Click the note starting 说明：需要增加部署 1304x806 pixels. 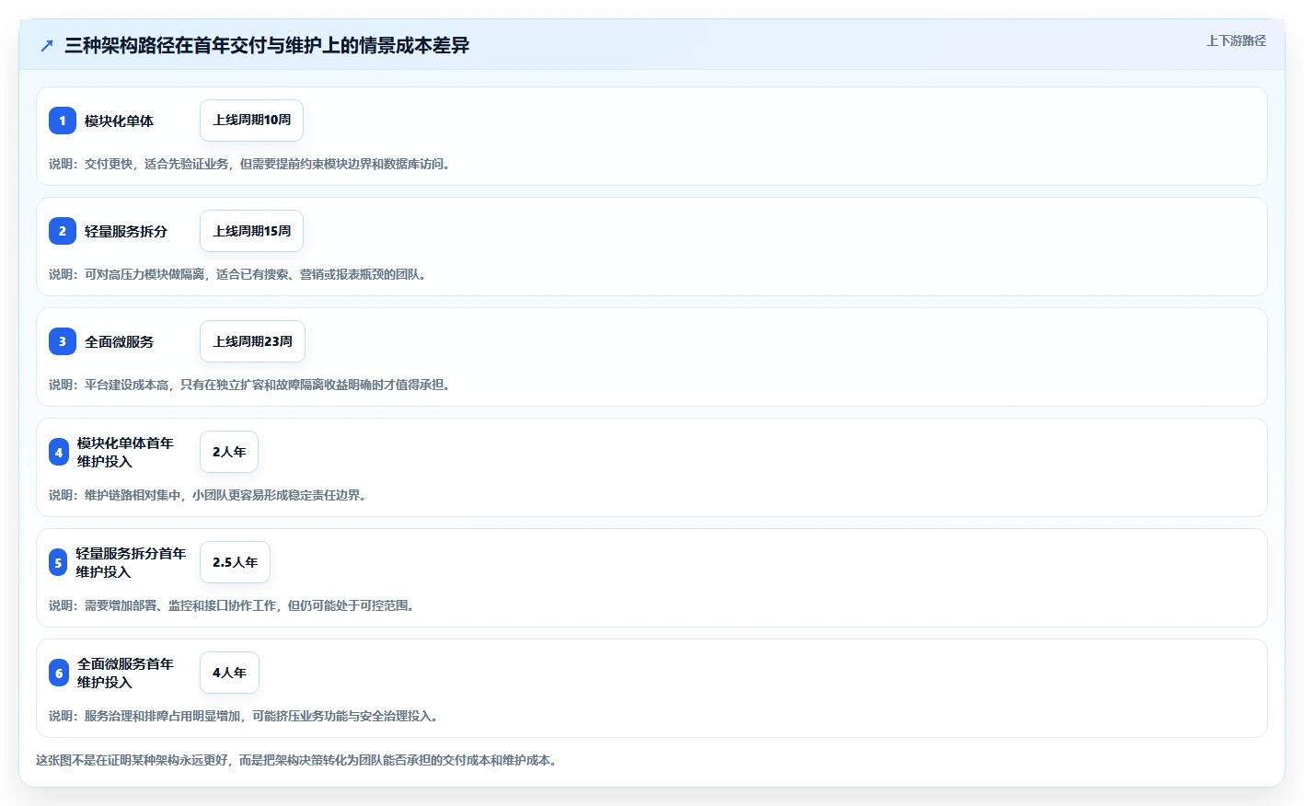(x=234, y=605)
